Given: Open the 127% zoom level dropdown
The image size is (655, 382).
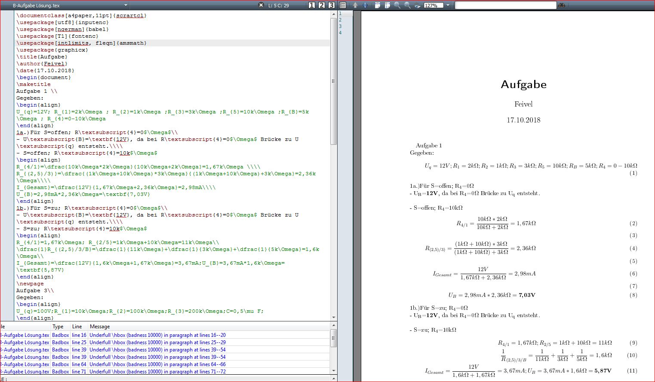Looking at the screenshot, I should point(448,5).
